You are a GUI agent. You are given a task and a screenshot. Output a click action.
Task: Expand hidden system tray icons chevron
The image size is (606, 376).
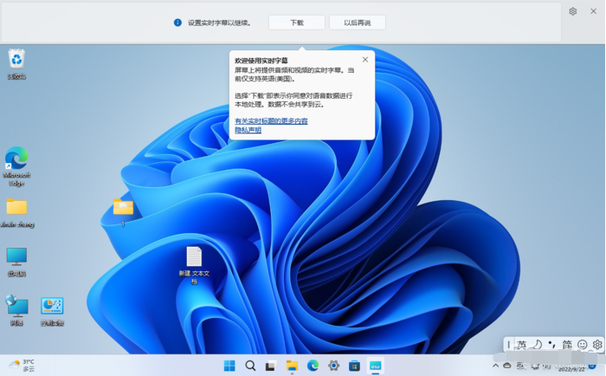496,366
